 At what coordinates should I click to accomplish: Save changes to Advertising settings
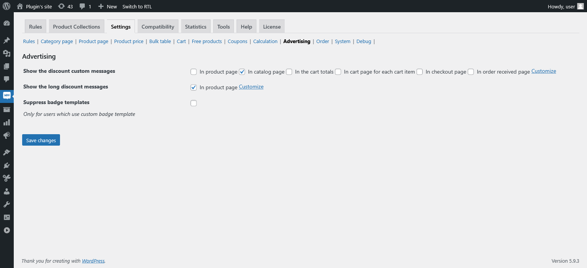[x=41, y=140]
